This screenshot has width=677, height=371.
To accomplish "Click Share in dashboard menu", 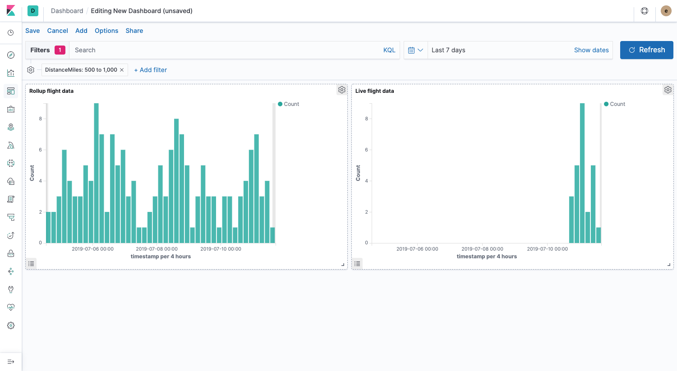I will [x=134, y=31].
